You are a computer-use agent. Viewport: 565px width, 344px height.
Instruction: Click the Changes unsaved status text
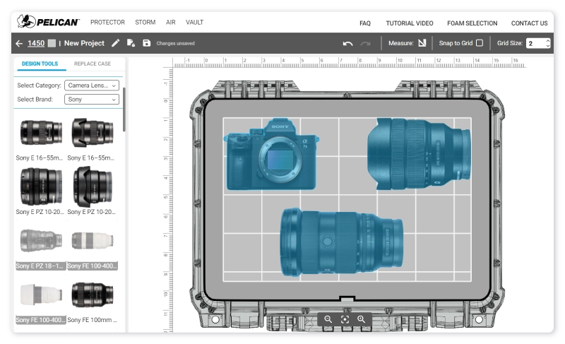pos(175,43)
